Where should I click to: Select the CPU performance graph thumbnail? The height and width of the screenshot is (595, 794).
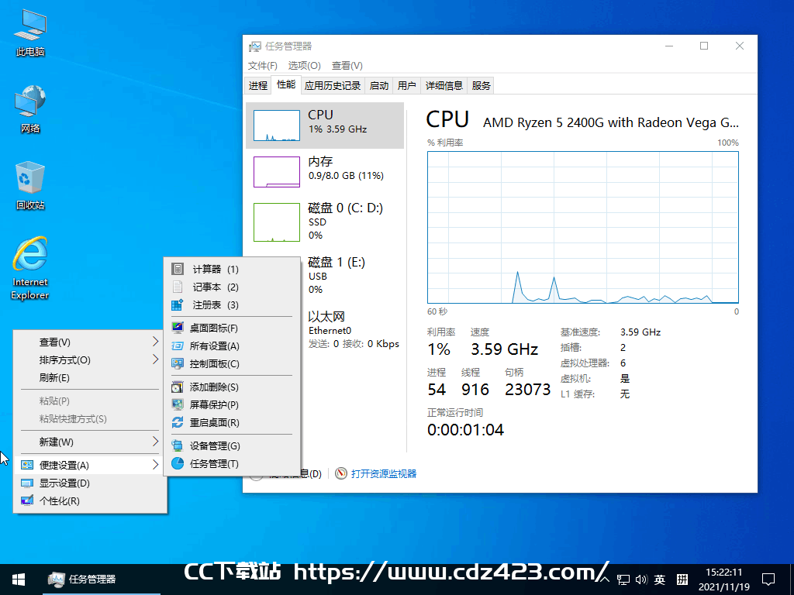[277, 126]
